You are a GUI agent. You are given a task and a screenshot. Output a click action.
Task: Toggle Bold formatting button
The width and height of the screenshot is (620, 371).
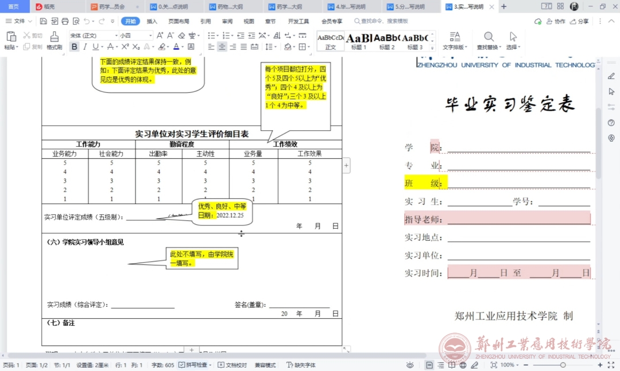[x=74, y=47]
